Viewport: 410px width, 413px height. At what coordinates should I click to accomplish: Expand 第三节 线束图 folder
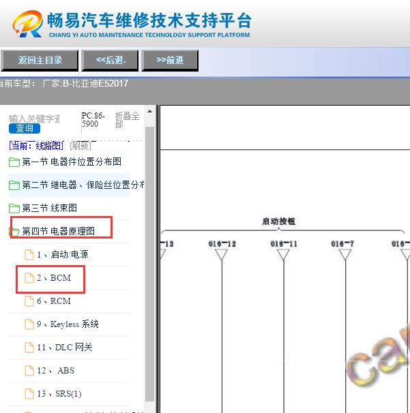(50, 208)
